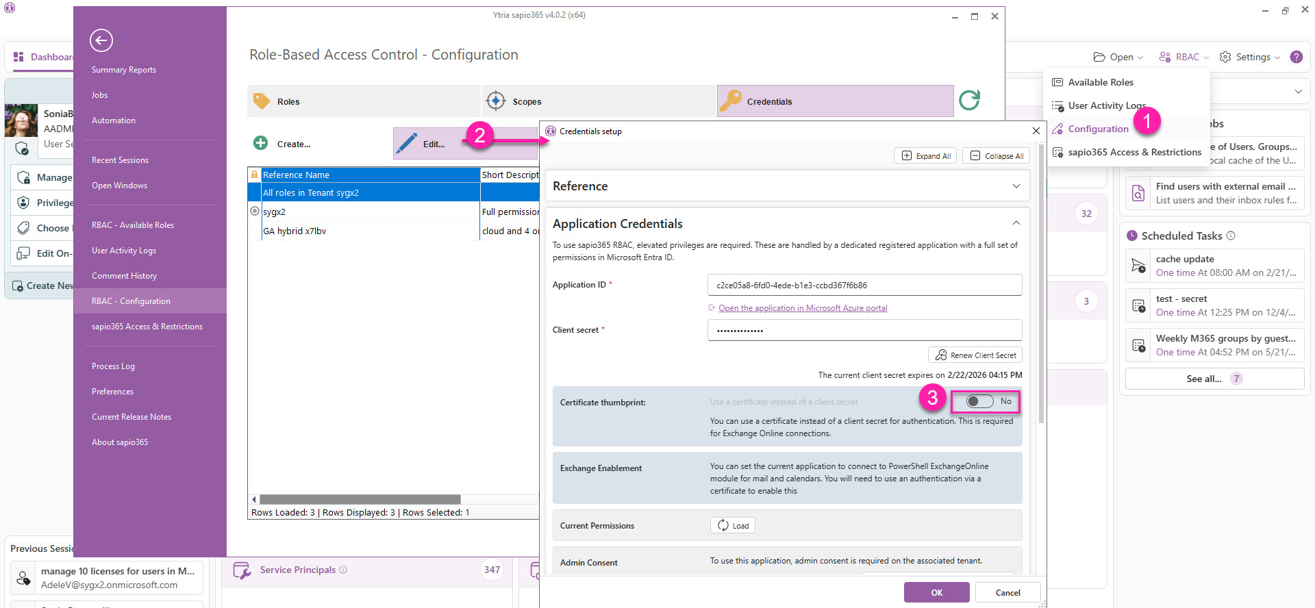Open Recent Sessions in sidebar
Image resolution: width=1315 pixels, height=608 pixels.
pos(120,160)
